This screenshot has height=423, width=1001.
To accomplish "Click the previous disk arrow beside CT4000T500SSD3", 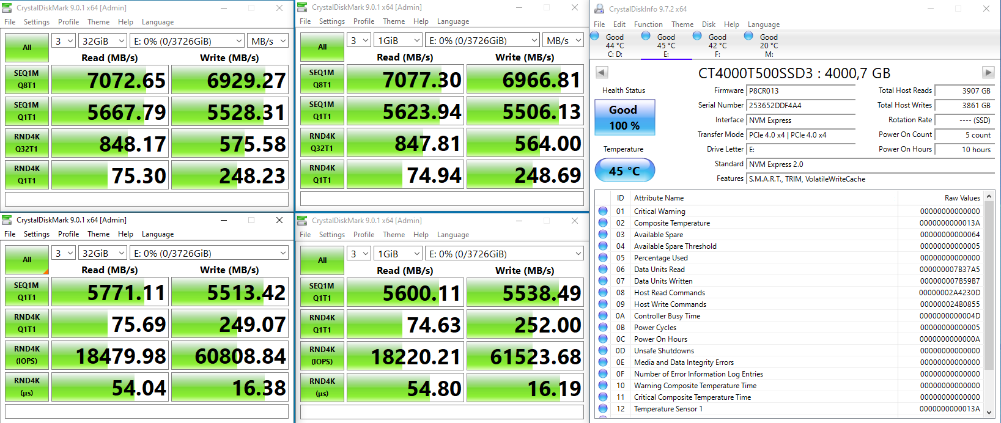I will 602,73.
